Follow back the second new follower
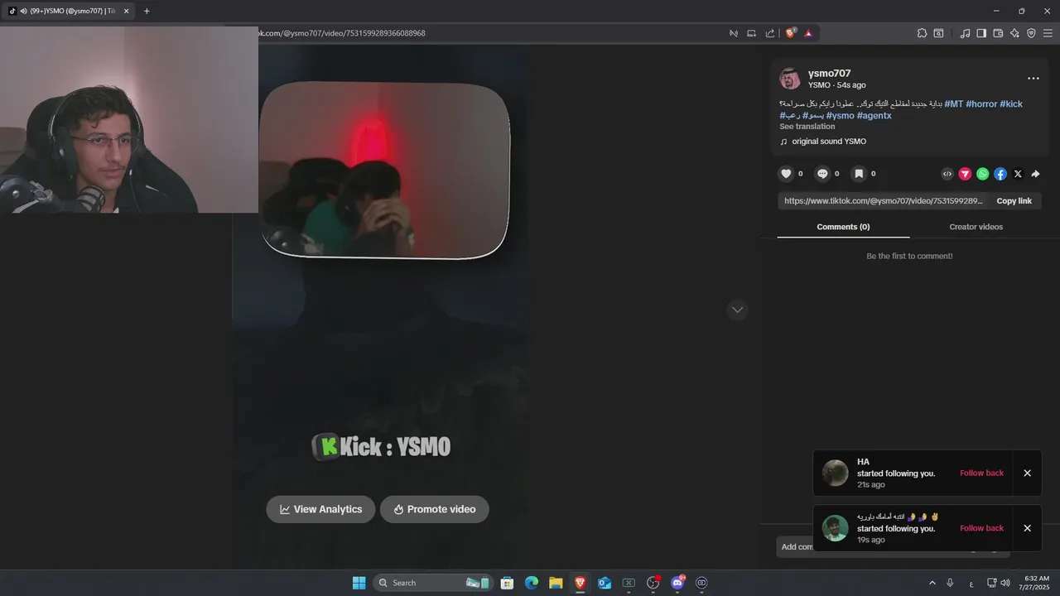This screenshot has width=1060, height=596. point(981,528)
